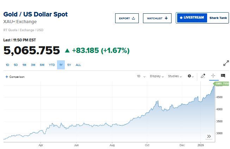Open the 1D interval dropdown
The height and width of the screenshot is (149, 230).
[141, 76]
